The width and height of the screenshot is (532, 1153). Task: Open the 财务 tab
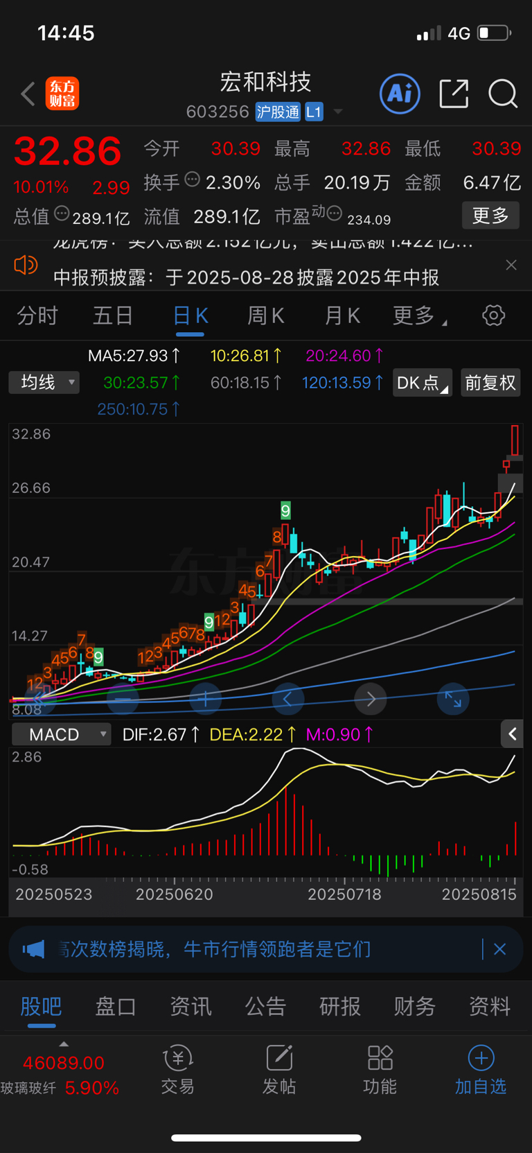pos(415,1006)
